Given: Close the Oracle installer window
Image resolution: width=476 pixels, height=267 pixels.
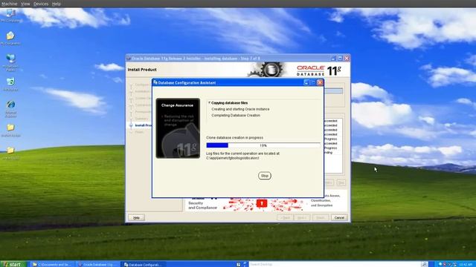Looking at the screenshot, I should tap(347, 58).
